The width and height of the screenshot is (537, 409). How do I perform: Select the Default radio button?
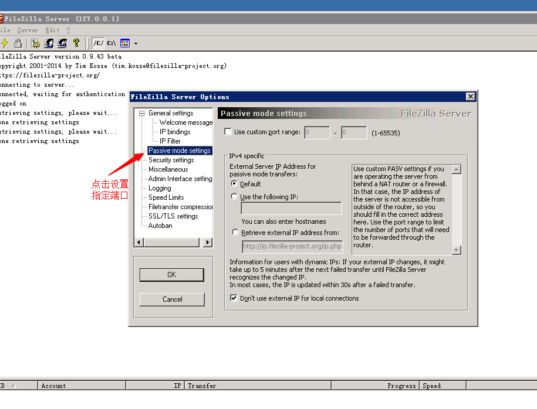pyautogui.click(x=234, y=183)
